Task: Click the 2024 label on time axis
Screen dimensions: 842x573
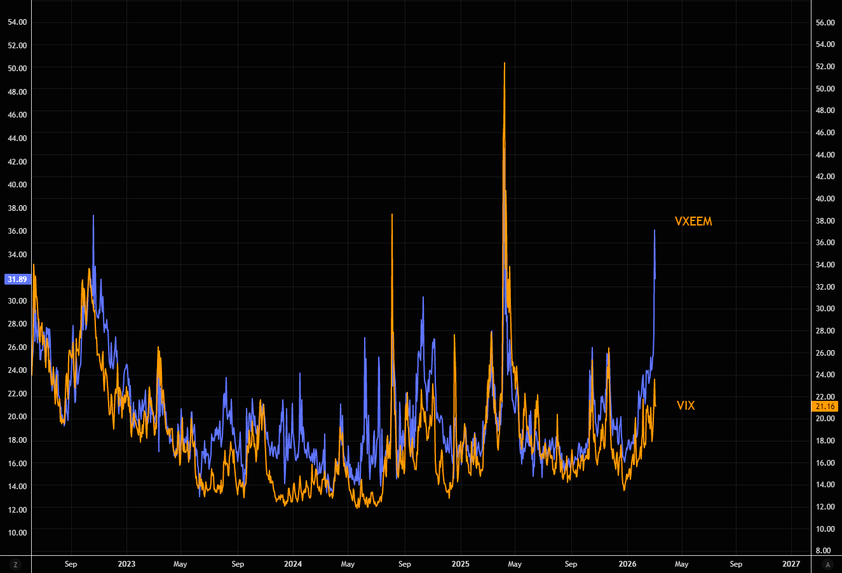Action: [x=293, y=564]
